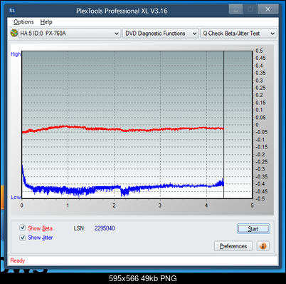Click the Start button

coord(253,229)
